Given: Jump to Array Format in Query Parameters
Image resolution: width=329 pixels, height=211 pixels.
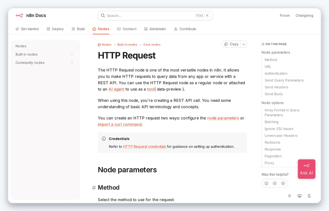Looking at the screenshot, I should tap(282, 113).
